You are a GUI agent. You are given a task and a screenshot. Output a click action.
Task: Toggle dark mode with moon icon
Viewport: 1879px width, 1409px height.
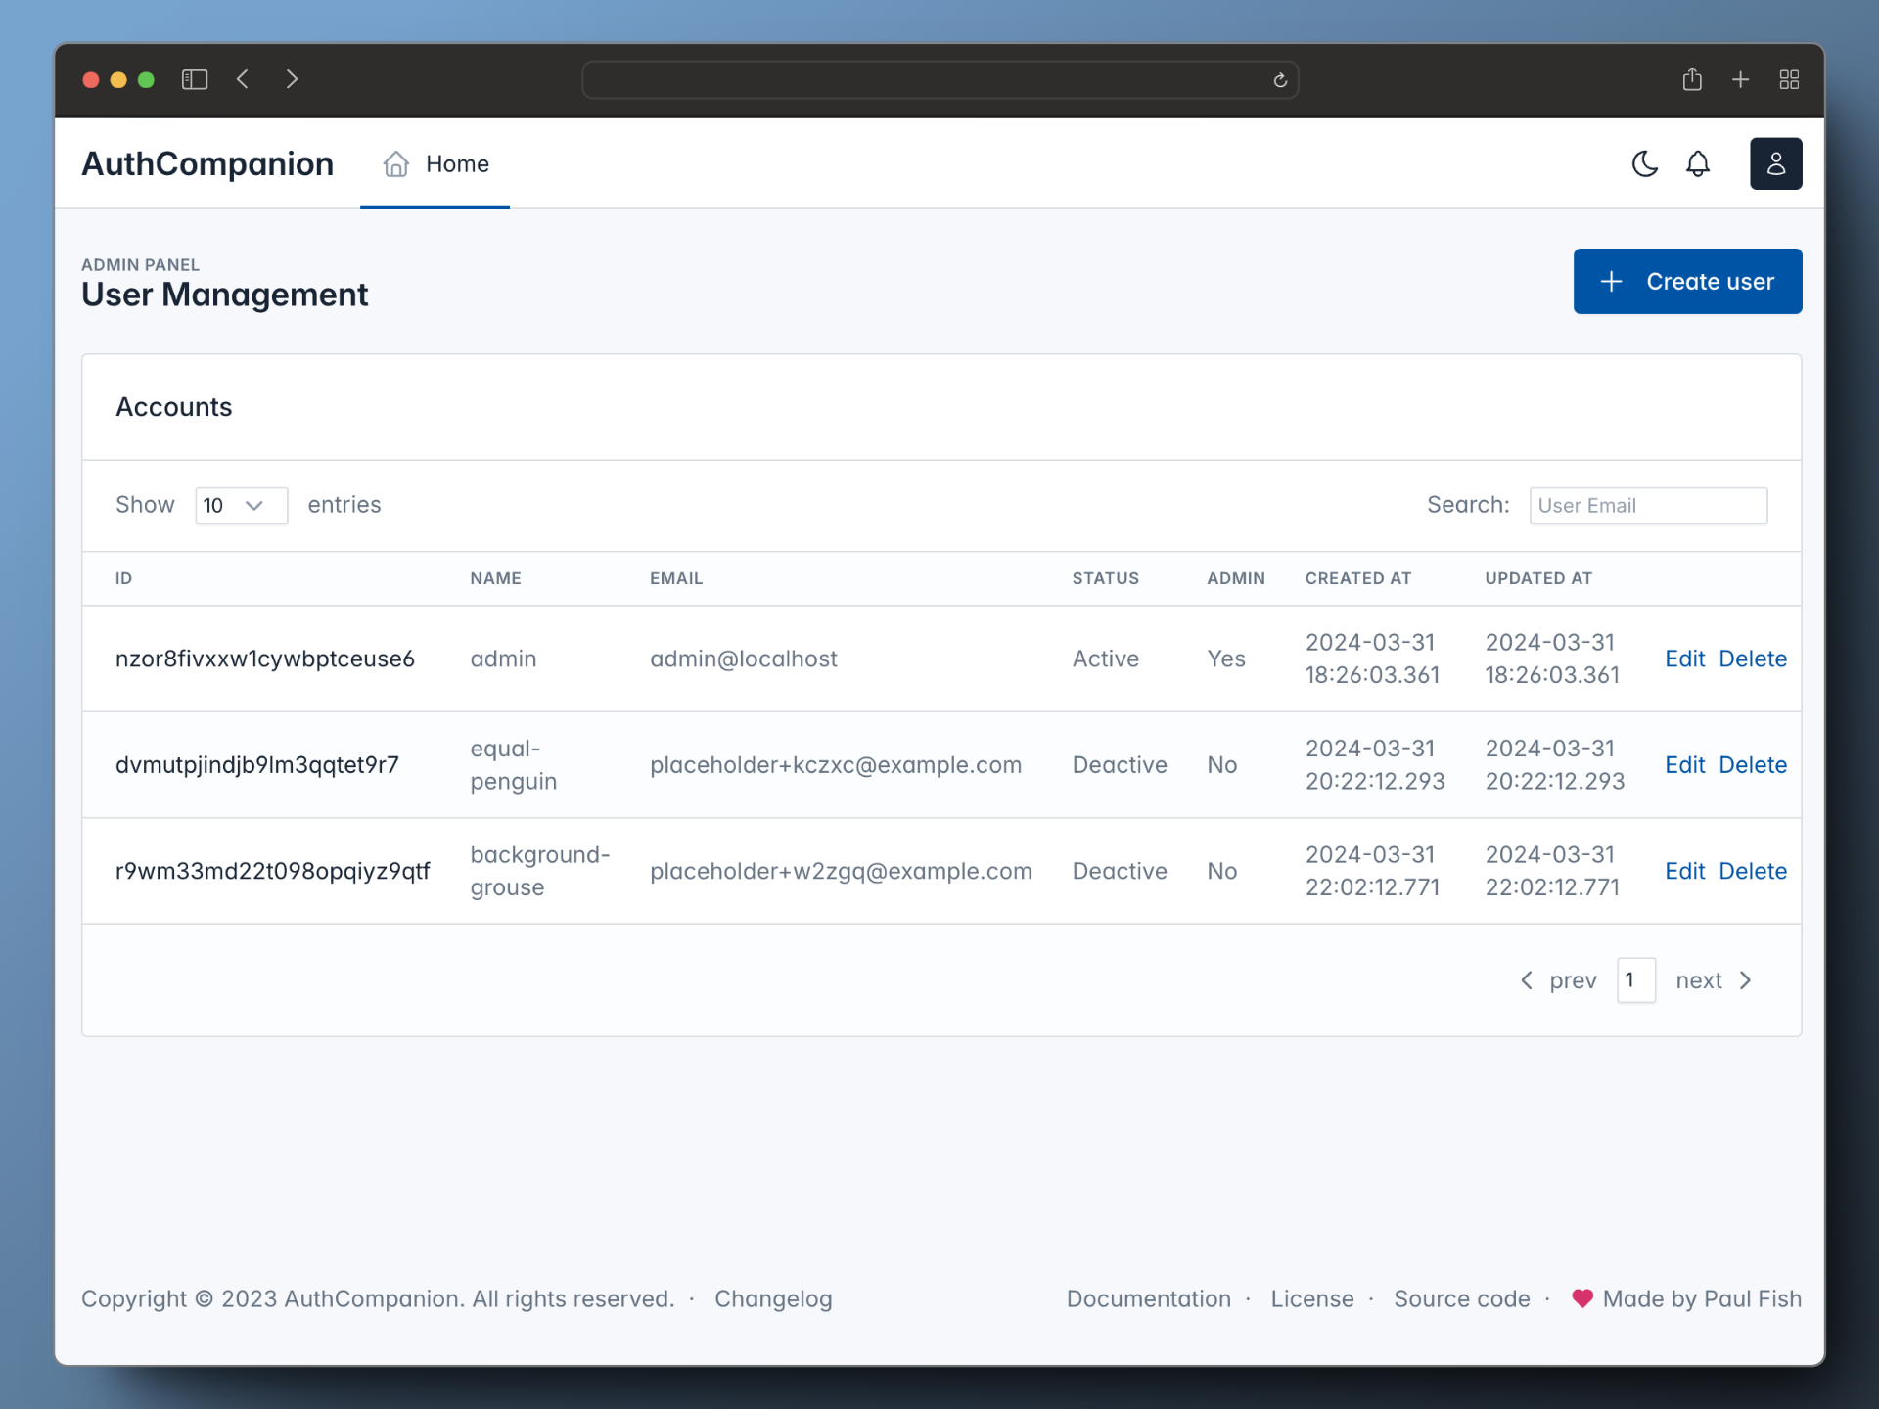[x=1644, y=163]
